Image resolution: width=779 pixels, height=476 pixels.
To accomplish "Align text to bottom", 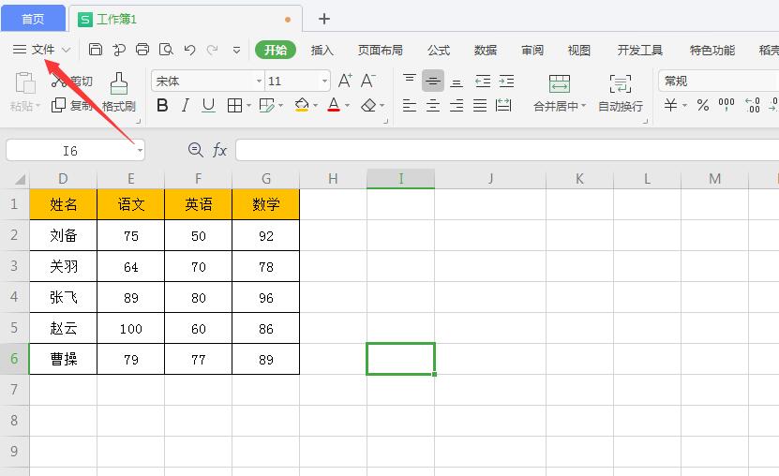I will coord(457,82).
